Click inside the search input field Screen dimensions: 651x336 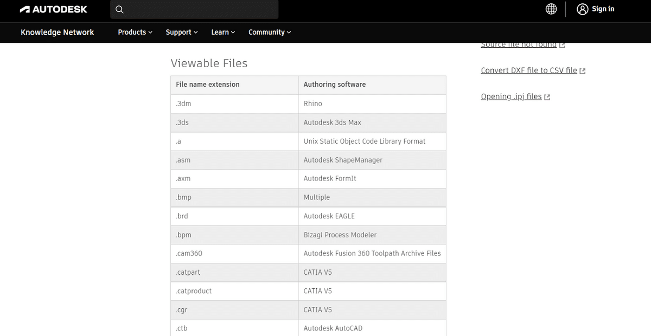(194, 9)
